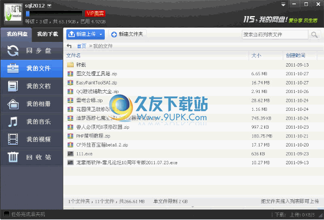Click the zip icon for PHP简明教程.zip
Image resolution: width=324 pixels, height=220 pixels.
(x=70, y=136)
